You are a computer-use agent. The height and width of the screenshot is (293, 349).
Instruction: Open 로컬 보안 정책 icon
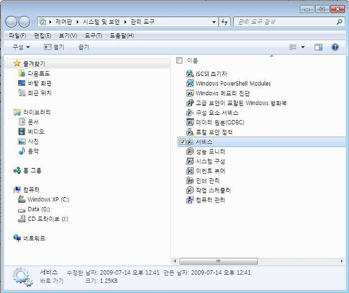pyautogui.click(x=190, y=132)
